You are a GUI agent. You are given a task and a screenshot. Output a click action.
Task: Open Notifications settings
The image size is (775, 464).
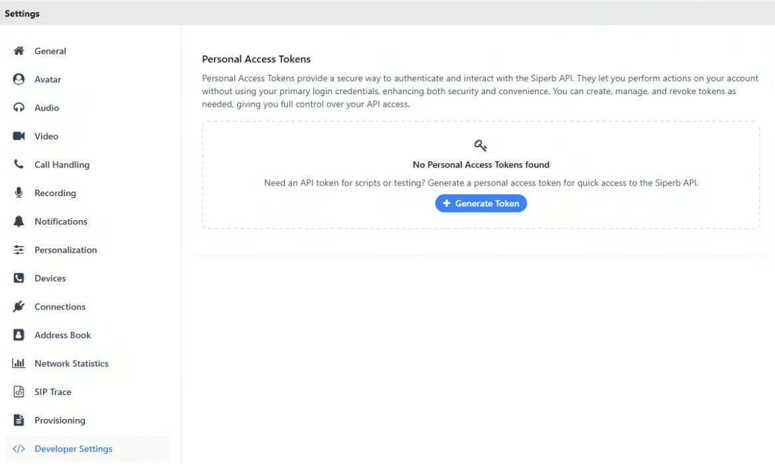88,221
